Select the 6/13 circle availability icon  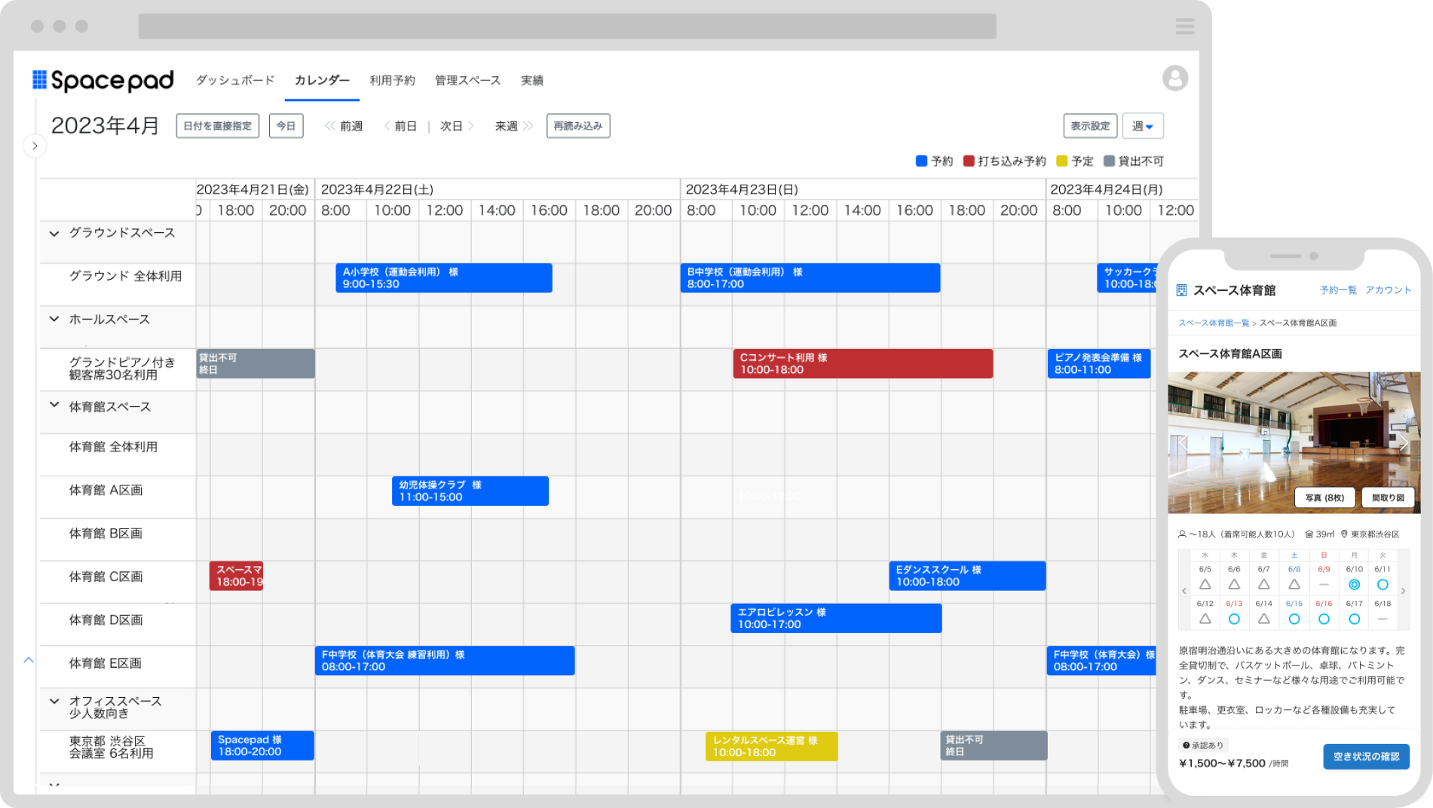pyautogui.click(x=1234, y=619)
